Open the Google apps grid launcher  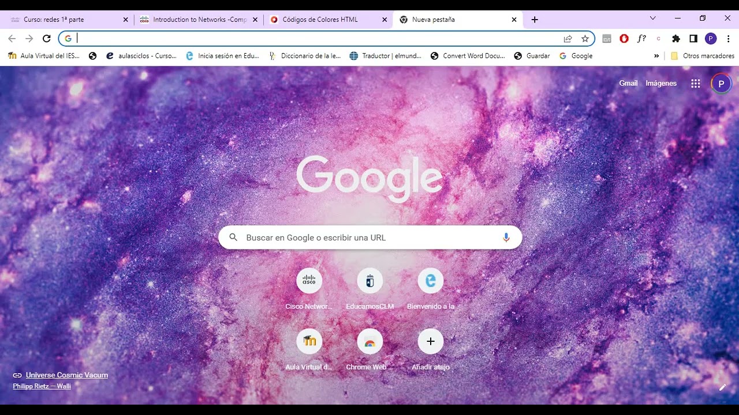[x=696, y=84]
